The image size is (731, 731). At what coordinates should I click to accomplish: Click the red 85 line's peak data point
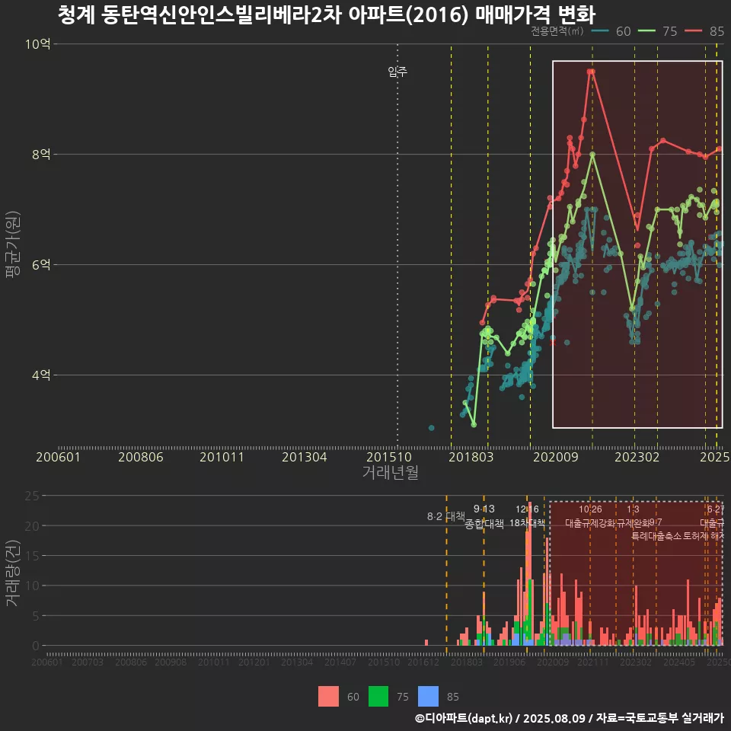[590, 72]
